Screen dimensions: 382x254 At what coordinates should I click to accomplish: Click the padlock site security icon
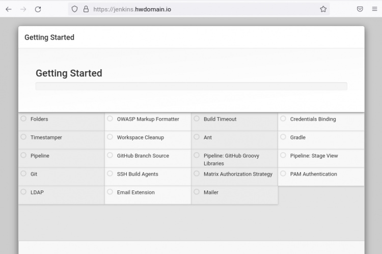pyautogui.click(x=86, y=9)
